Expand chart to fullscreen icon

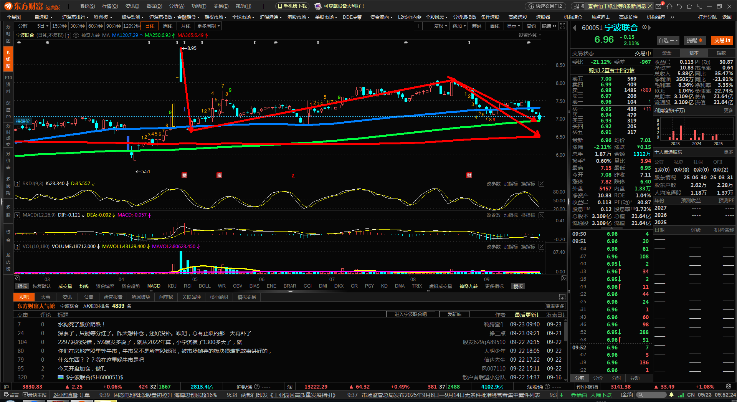[562, 26]
